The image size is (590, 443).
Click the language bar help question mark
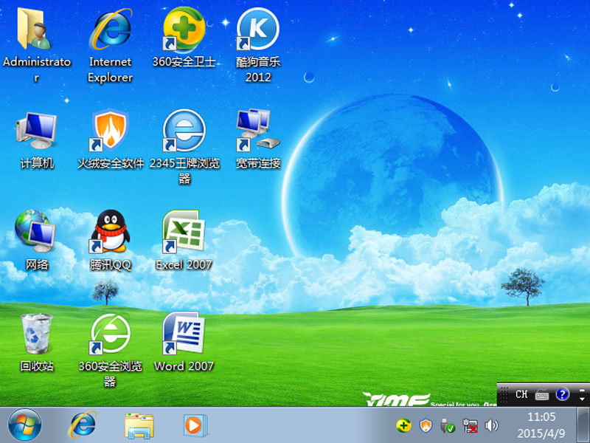click(563, 394)
